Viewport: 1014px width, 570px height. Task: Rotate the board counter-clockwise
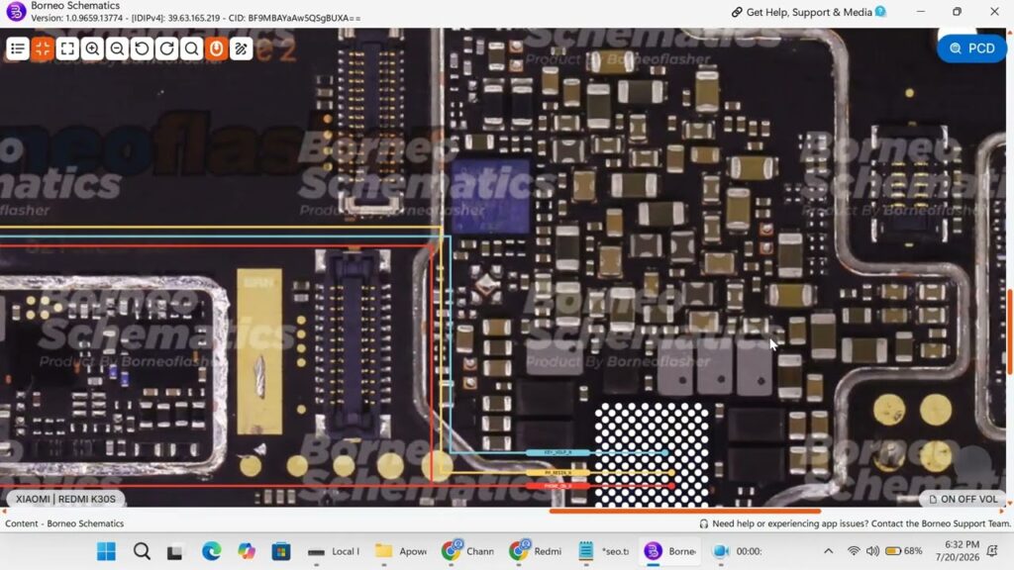click(x=142, y=48)
